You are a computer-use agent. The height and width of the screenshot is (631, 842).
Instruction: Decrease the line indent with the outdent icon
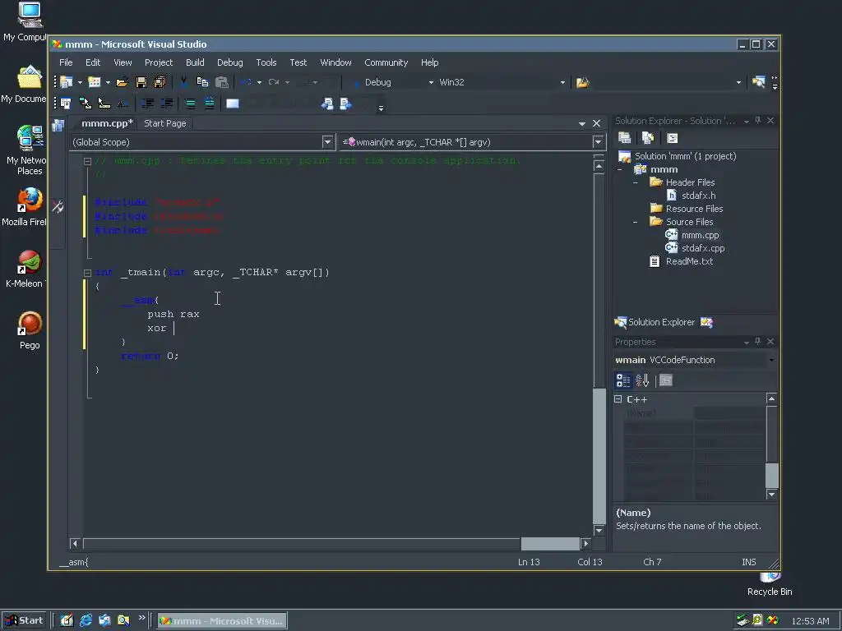point(147,104)
